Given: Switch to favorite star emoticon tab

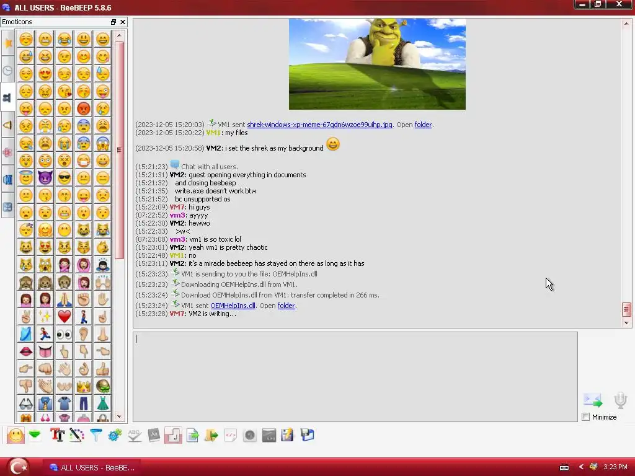Looking at the screenshot, I should 7,43.
